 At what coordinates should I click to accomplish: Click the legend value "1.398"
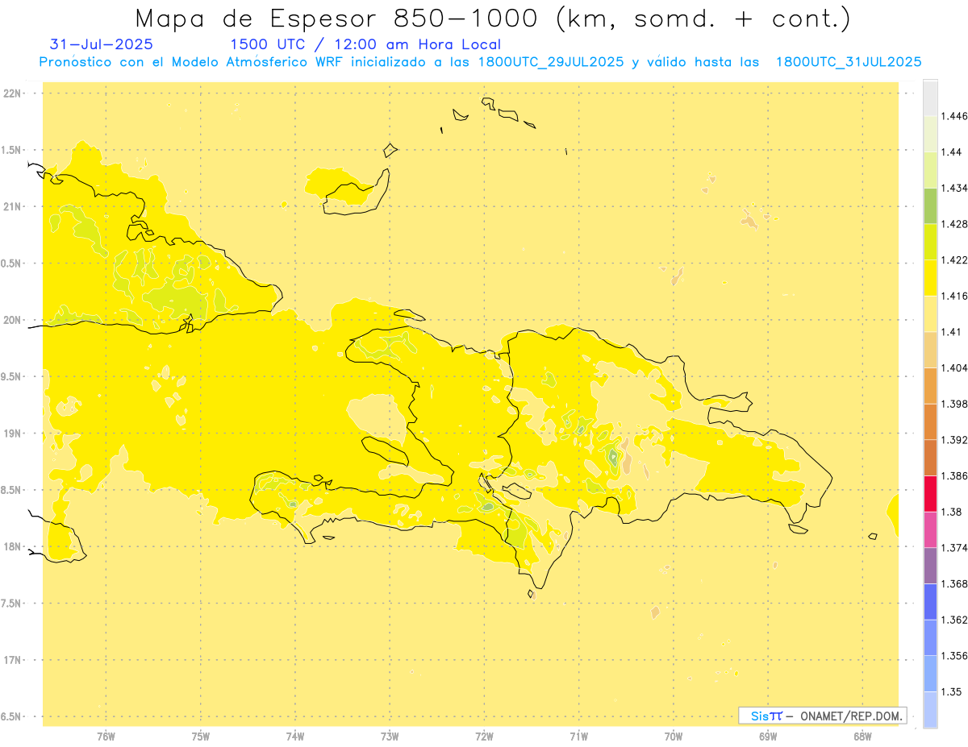954,404
